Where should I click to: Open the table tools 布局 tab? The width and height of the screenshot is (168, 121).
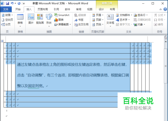tap(112, 9)
